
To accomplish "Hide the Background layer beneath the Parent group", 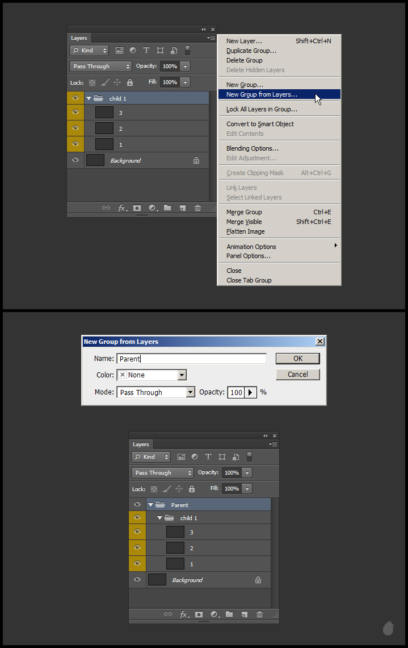I will point(137,580).
